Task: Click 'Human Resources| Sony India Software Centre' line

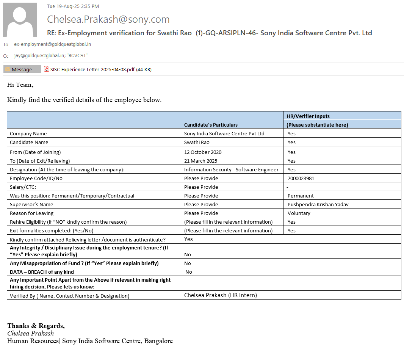Action: 90,341
